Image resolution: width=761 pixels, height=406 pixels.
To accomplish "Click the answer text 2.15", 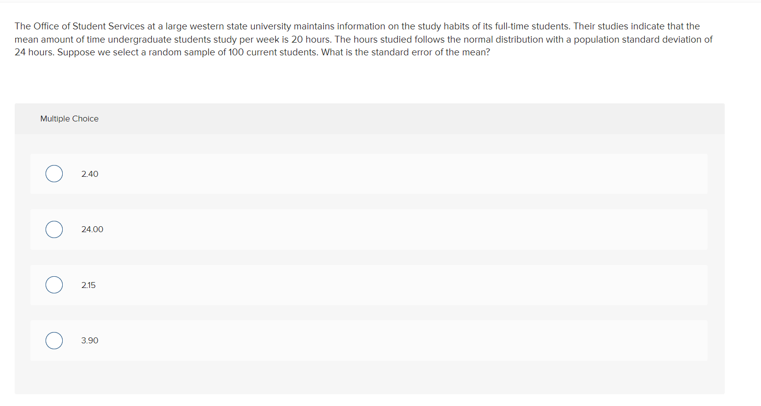I will [x=89, y=285].
